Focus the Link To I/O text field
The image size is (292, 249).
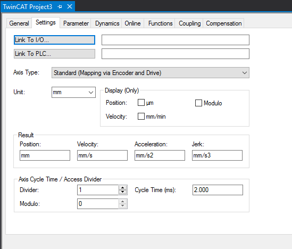coord(176,40)
